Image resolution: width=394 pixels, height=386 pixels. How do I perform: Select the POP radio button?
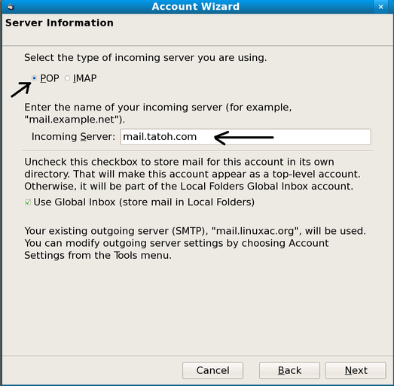(x=35, y=78)
